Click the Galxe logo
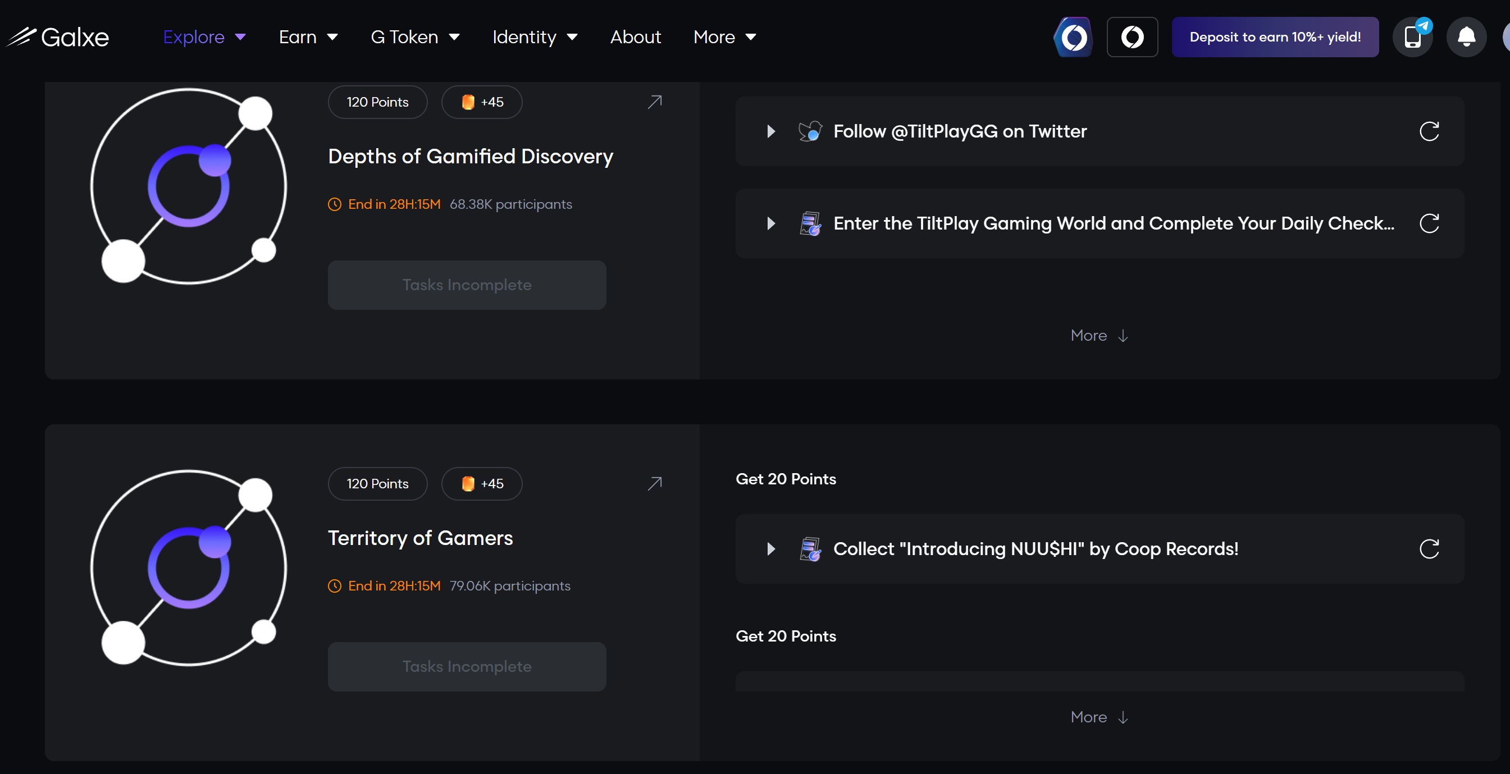The height and width of the screenshot is (774, 1510). (x=58, y=37)
